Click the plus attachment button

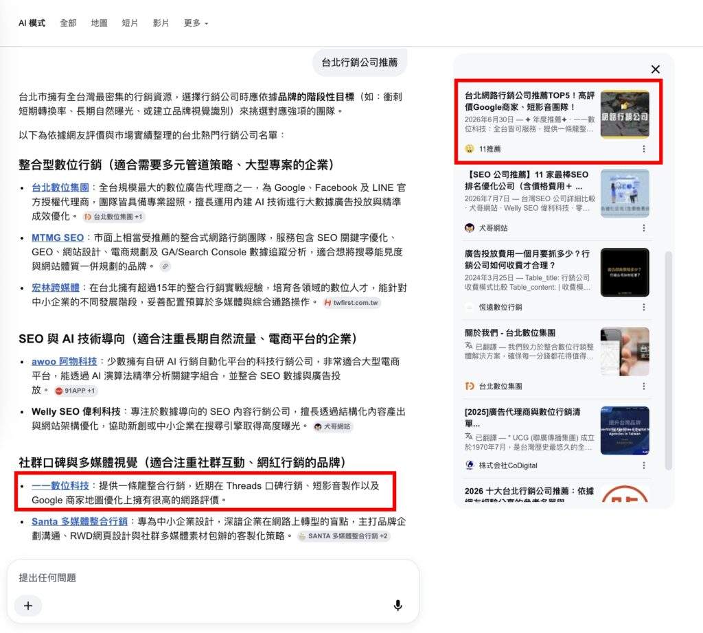pyautogui.click(x=28, y=606)
